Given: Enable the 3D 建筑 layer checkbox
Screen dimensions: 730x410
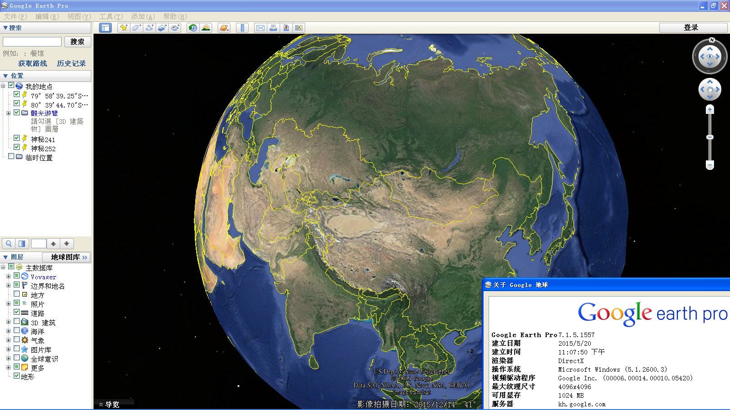Looking at the screenshot, I should (x=17, y=321).
